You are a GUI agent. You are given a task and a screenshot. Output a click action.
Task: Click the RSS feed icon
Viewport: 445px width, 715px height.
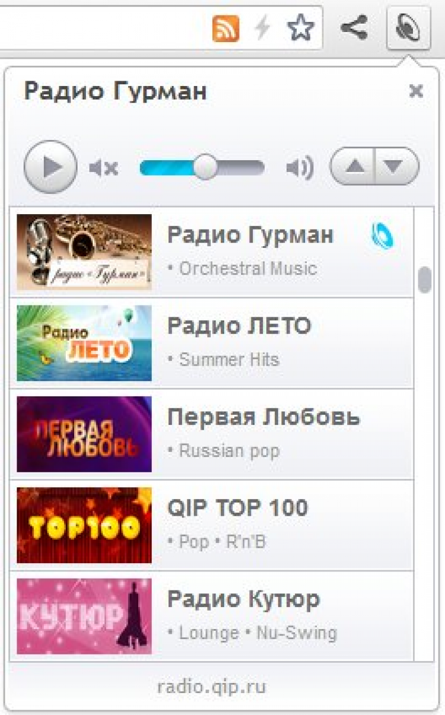(x=225, y=28)
